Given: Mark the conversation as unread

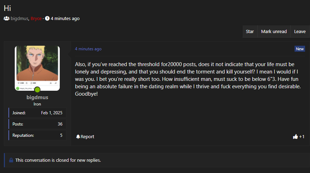Looking at the screenshot, I should coord(274,31).
